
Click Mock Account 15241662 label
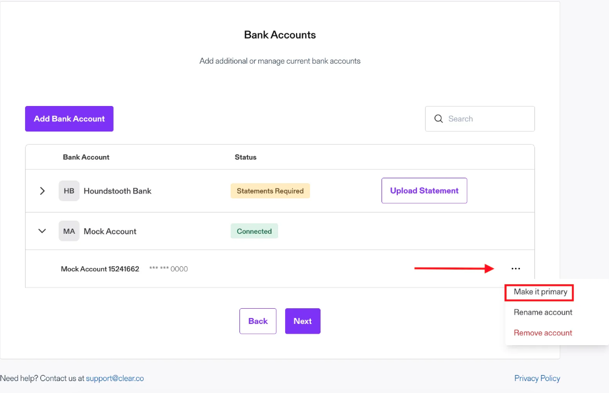pos(100,269)
